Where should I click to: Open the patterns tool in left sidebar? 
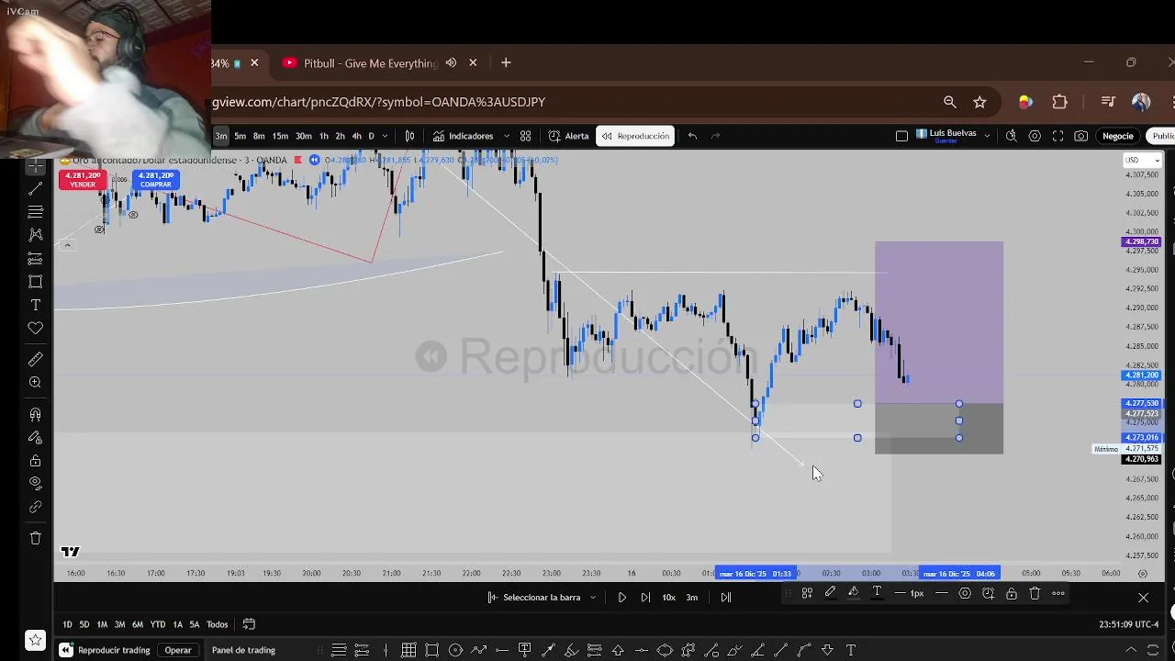[35, 235]
